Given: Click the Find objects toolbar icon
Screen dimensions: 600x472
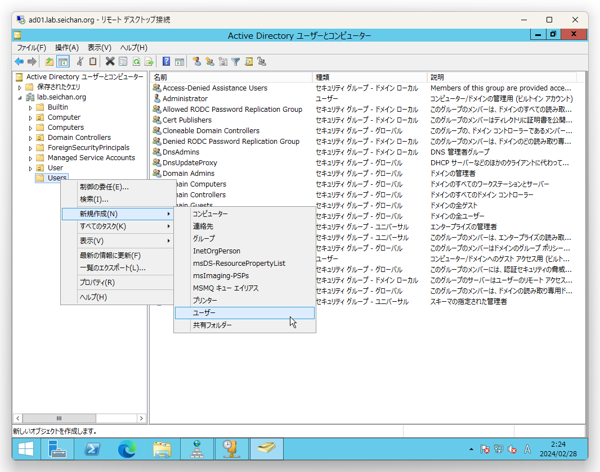Looking at the screenshot, I should 249,62.
